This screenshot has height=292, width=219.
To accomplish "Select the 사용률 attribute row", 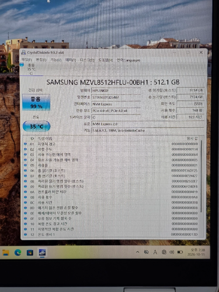I will pyautogui.click(x=111, y=165).
